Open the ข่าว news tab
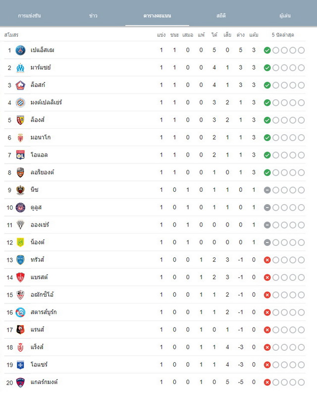This screenshot has height=393, width=317. coord(93,15)
